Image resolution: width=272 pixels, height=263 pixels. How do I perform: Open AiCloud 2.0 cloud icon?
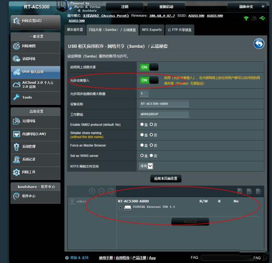tap(16, 85)
